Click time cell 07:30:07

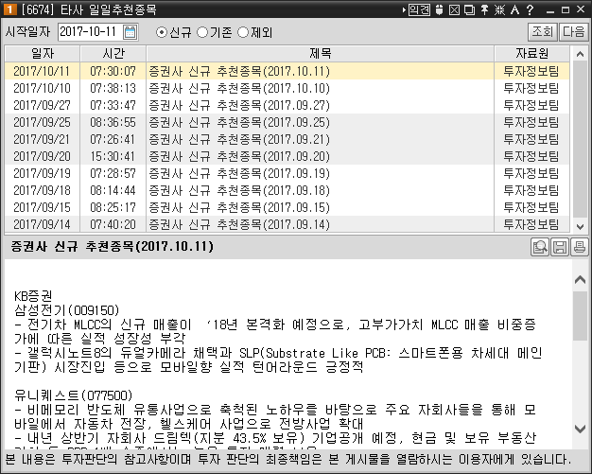(x=113, y=71)
